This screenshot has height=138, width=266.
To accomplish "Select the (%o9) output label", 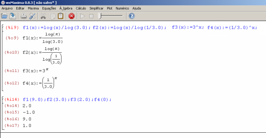I will (x=12, y=38).
